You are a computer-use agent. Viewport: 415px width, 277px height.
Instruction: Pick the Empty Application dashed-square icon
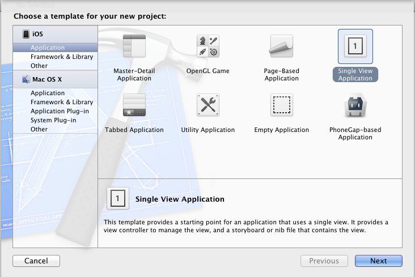[281, 105]
